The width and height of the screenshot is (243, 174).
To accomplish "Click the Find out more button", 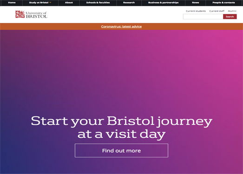I will [121, 150].
